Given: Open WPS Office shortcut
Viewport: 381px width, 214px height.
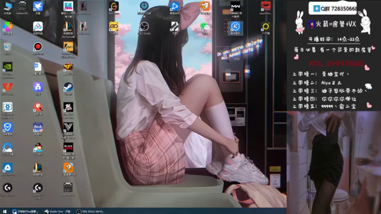Looking at the screenshot, I should click(x=8, y=89).
